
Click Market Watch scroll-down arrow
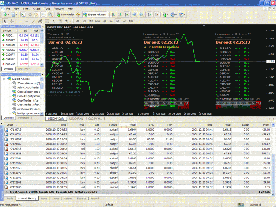42,64
